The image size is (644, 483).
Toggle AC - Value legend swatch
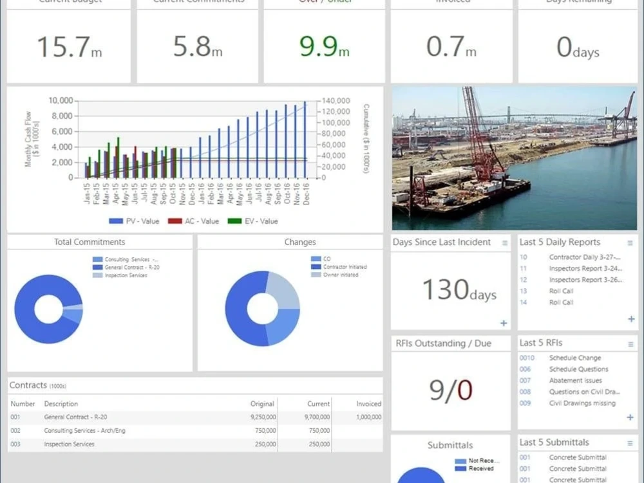[175, 221]
